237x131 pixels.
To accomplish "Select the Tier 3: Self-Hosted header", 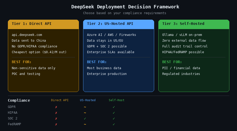I will click(194, 24).
